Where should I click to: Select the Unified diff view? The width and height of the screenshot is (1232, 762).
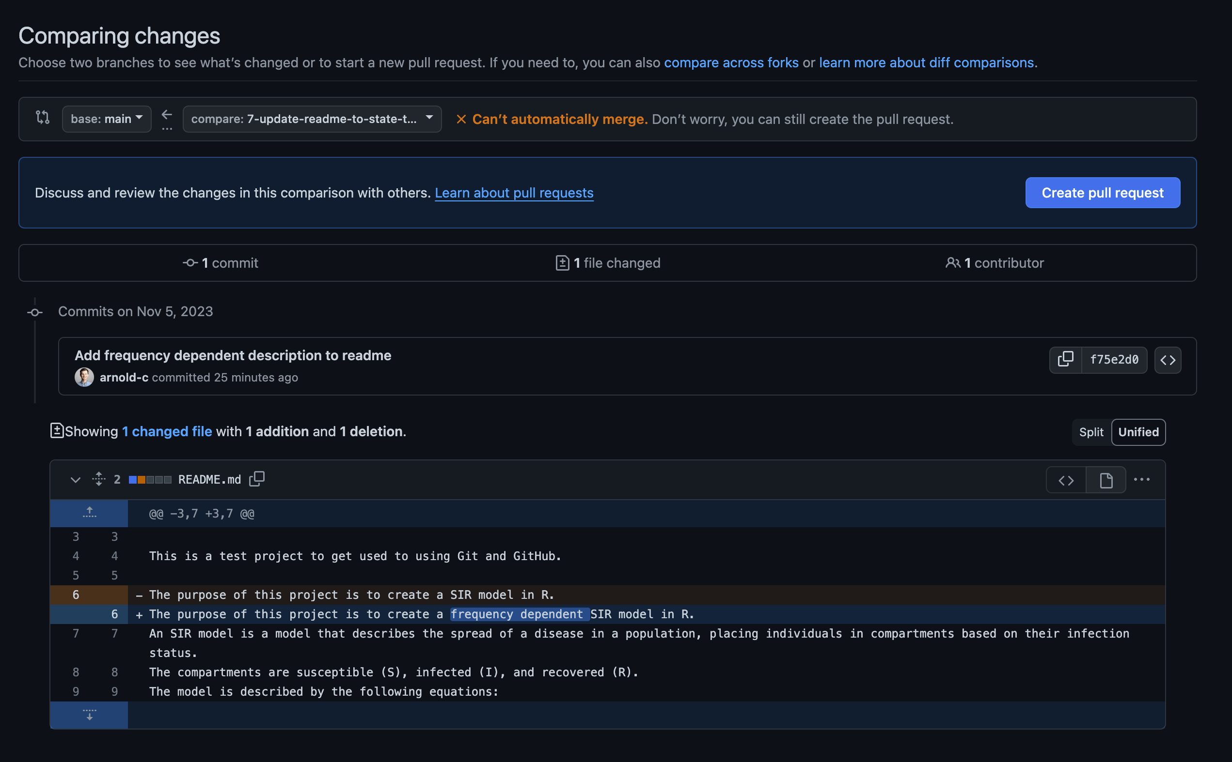pos(1137,432)
